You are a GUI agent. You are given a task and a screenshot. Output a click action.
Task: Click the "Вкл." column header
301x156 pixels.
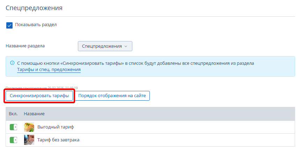coord(13,114)
